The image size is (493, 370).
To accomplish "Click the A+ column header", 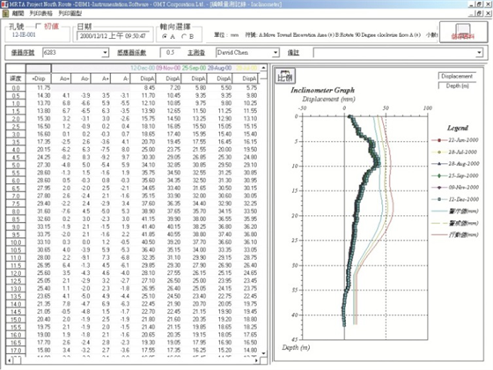I will tap(101, 78).
